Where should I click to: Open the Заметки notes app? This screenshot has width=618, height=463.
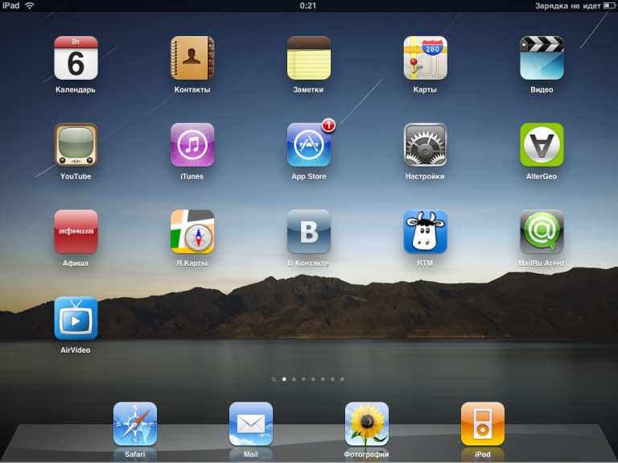click(x=309, y=58)
